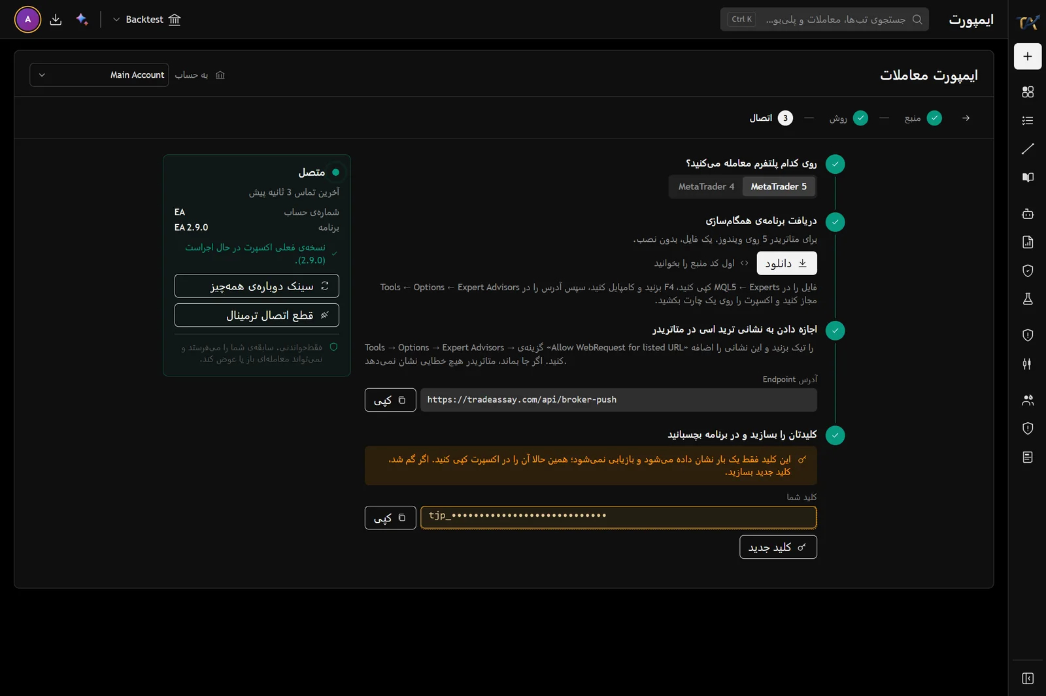This screenshot has height=696, width=1046.
Task: Open the document notes icon in sidebar
Action: coord(1028,457)
